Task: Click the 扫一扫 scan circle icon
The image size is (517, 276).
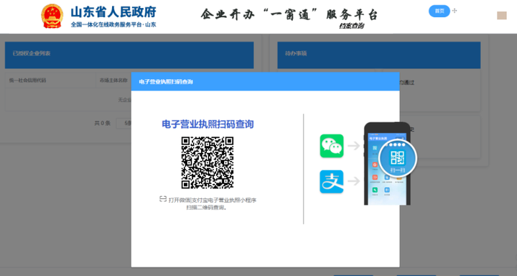Action: (398, 159)
